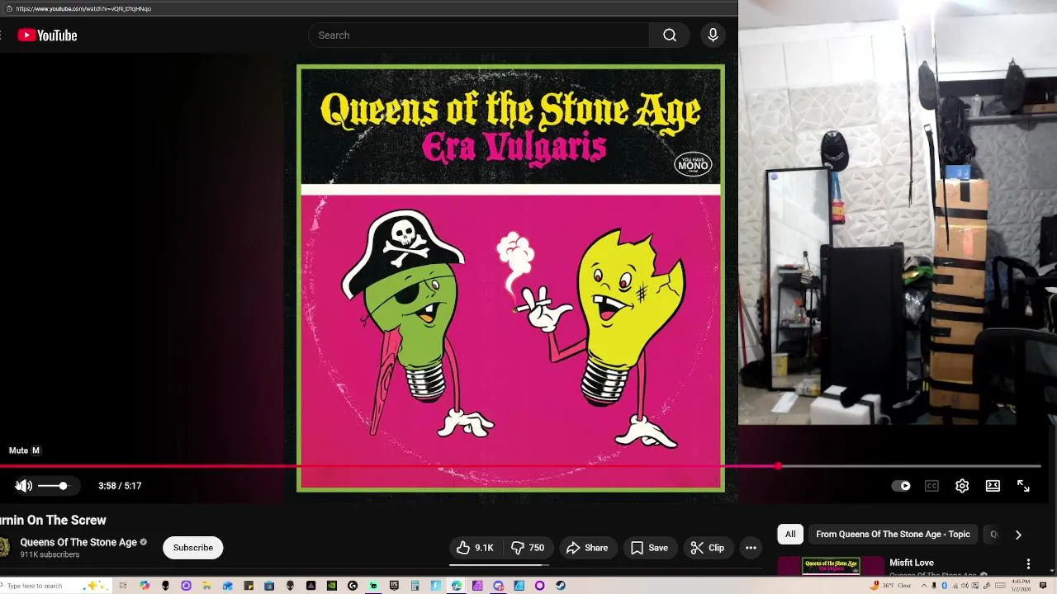Click the search magnifier button
This screenshot has width=1057, height=594.
[x=670, y=35]
